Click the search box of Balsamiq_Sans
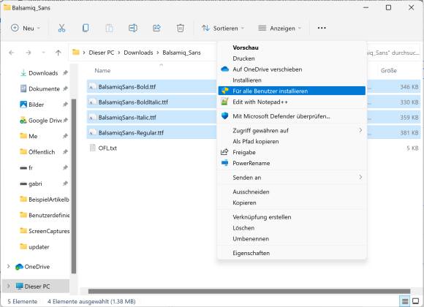Viewport: 424px width, 307px height. click(x=393, y=53)
